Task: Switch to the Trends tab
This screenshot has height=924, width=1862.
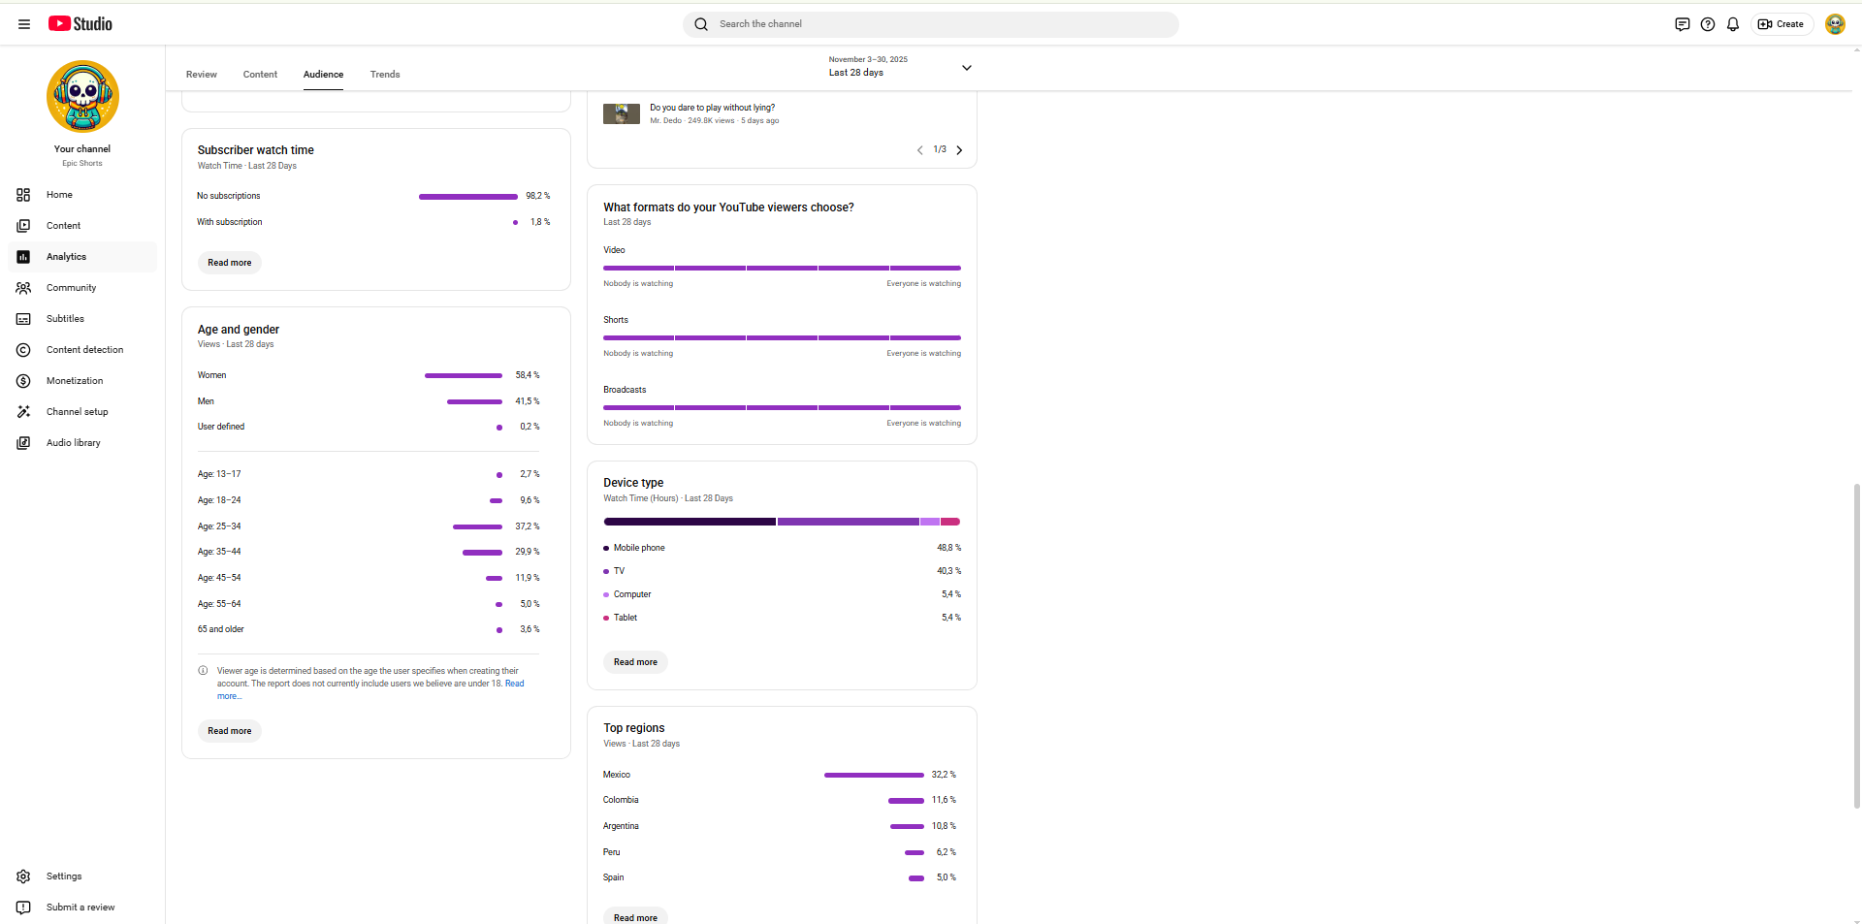Action: [385, 75]
